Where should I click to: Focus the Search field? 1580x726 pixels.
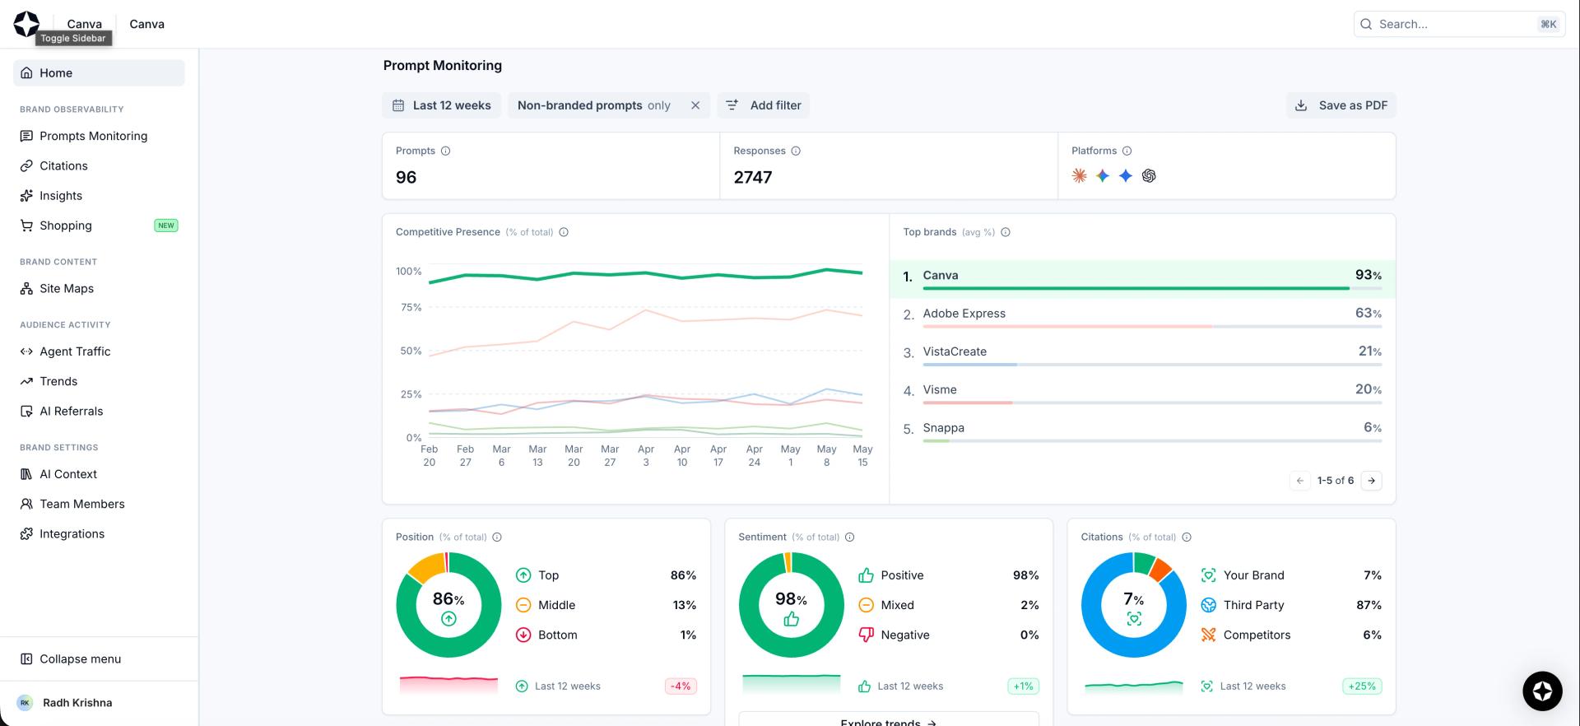[1459, 24]
